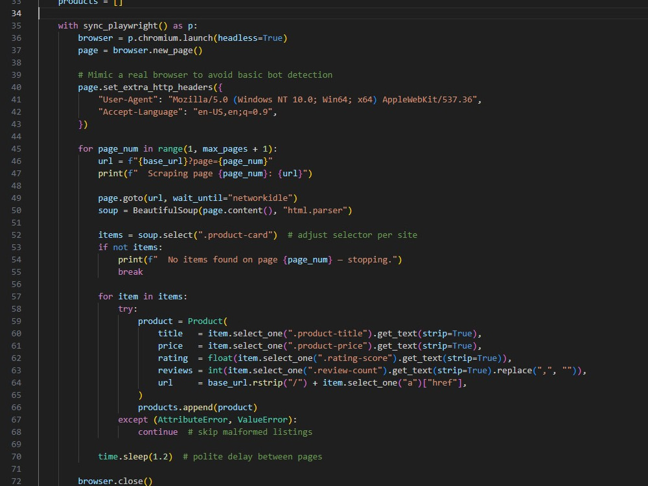Click the 'break' keyword on line 55
The width and height of the screenshot is (648, 486).
click(x=131, y=272)
